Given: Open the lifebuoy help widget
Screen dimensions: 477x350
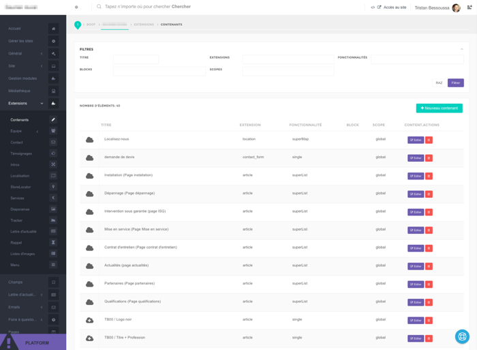Looking at the screenshot, I should tap(462, 336).
